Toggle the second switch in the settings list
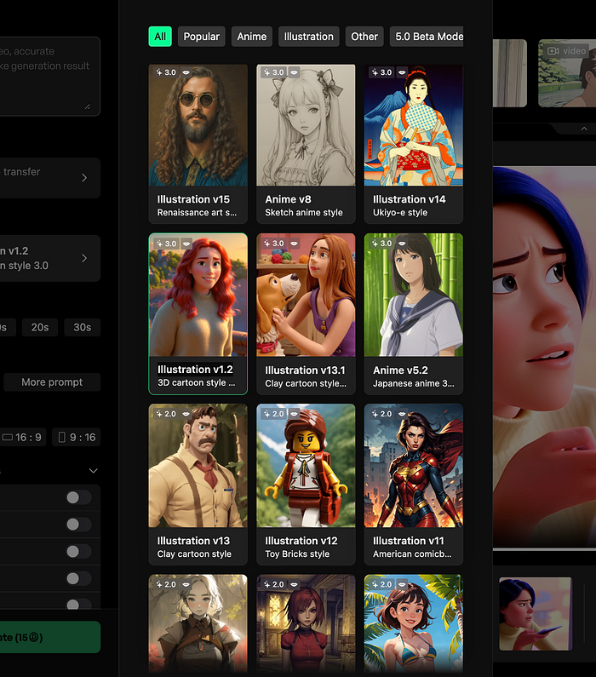 pos(78,525)
